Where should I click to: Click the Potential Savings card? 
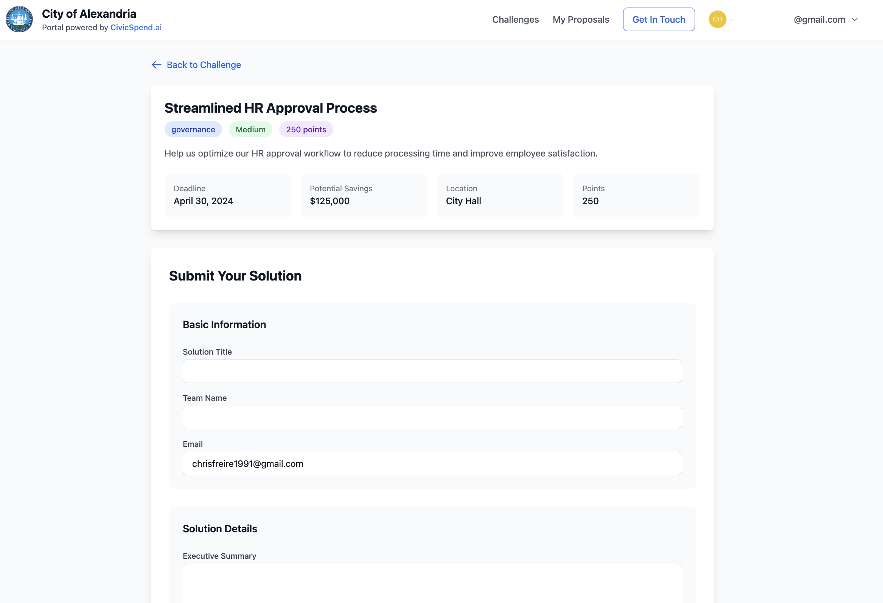point(364,195)
